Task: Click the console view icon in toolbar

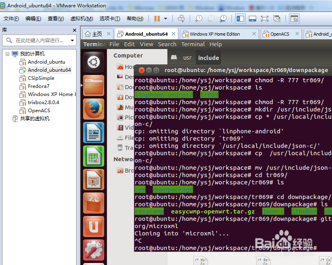Action: point(294,19)
